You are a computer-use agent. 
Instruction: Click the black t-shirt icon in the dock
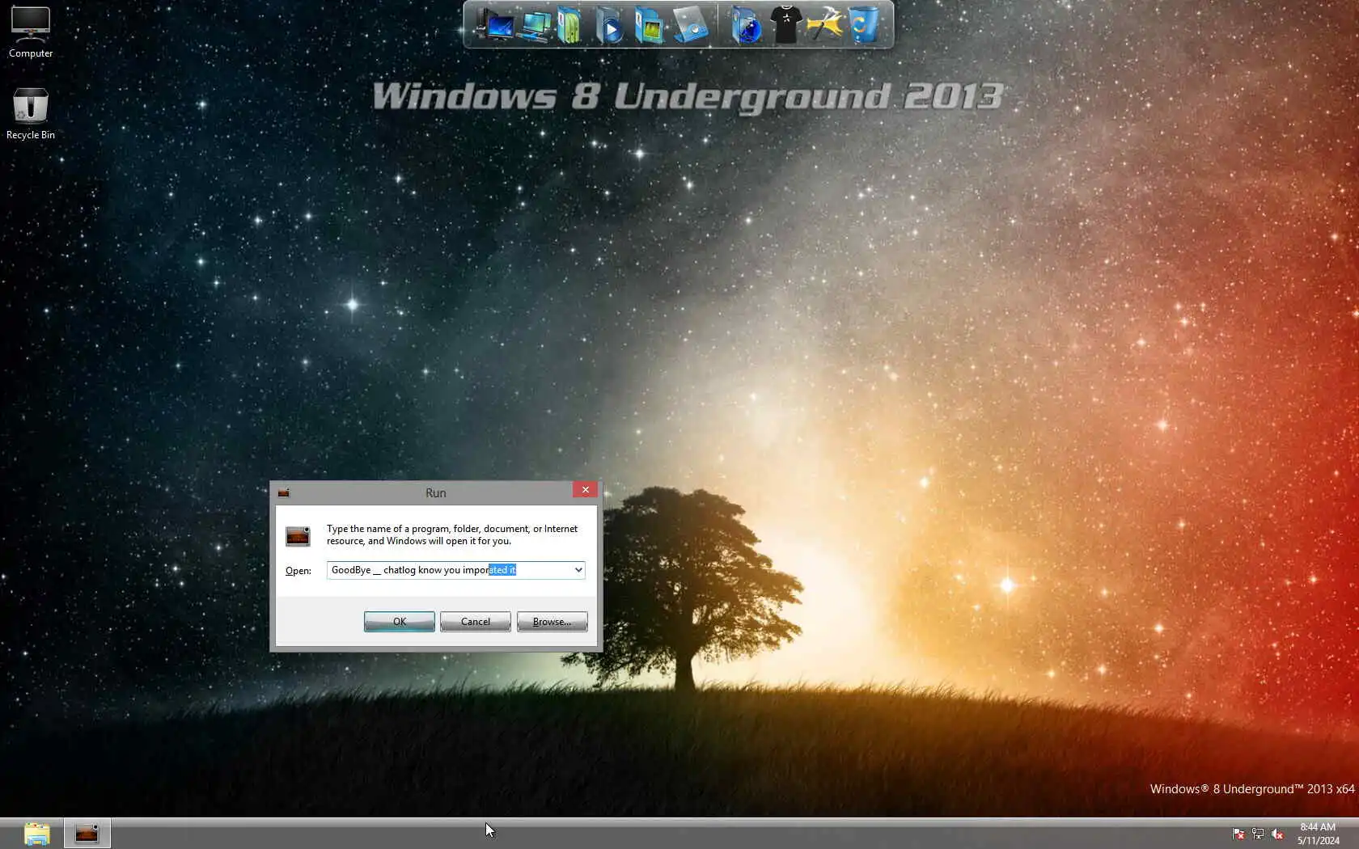pyautogui.click(x=785, y=25)
